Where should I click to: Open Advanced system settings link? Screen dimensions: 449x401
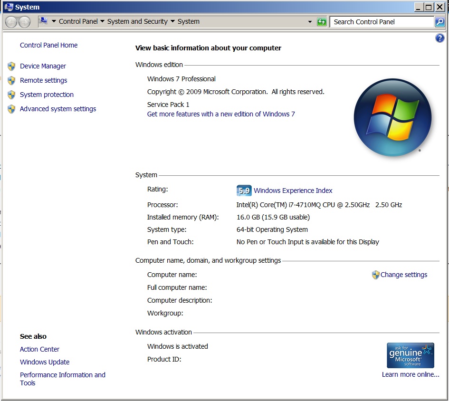[58, 109]
